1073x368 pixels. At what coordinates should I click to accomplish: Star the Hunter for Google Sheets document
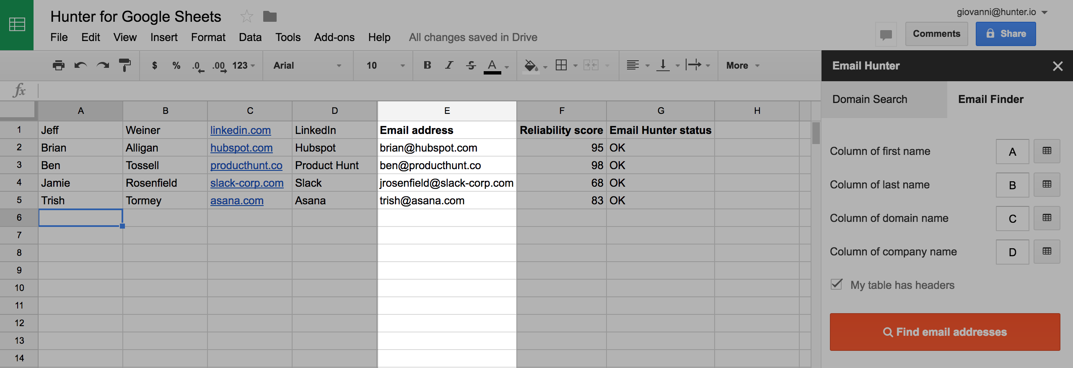click(x=246, y=17)
